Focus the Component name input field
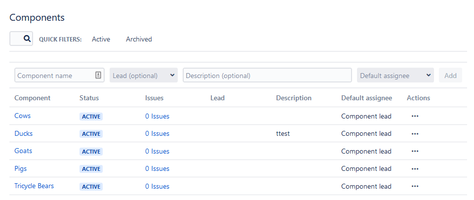Viewport: 474px width, 200px height. pyautogui.click(x=53, y=76)
